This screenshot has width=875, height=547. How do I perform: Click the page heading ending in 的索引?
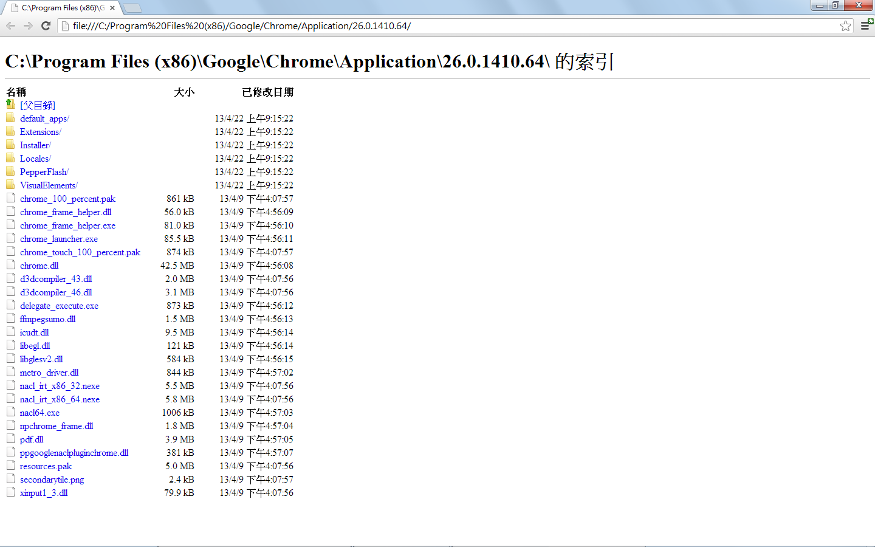309,61
